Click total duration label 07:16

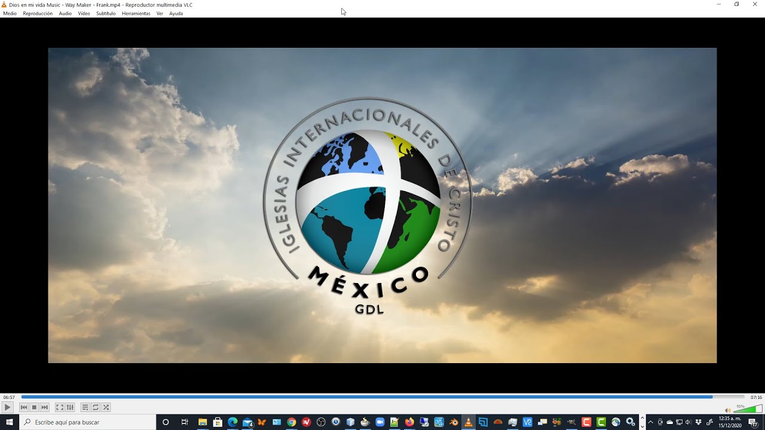[756, 397]
